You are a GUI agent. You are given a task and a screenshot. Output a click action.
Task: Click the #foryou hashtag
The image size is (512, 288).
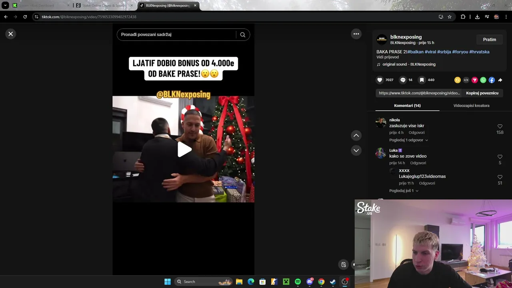coord(460,52)
